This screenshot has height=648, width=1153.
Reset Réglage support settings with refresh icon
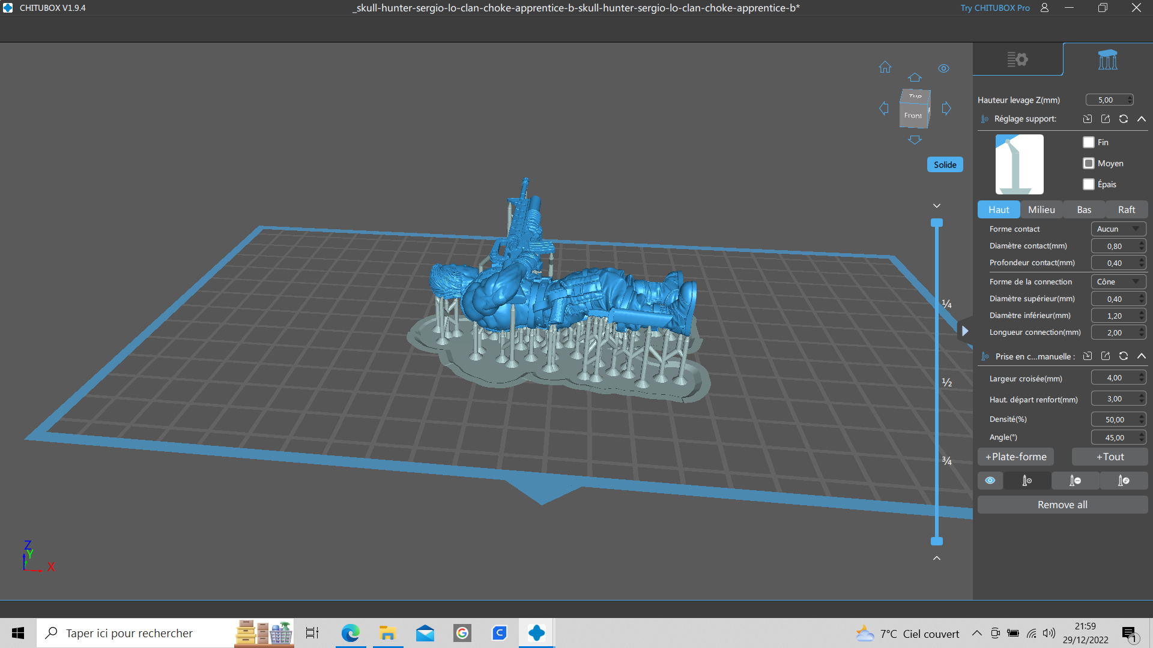tap(1124, 119)
